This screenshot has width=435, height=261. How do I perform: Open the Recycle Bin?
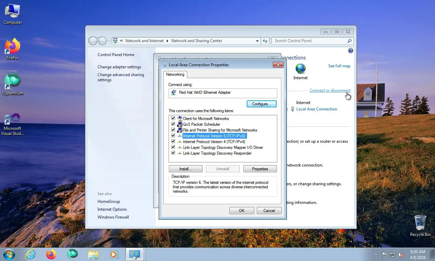coord(420,226)
